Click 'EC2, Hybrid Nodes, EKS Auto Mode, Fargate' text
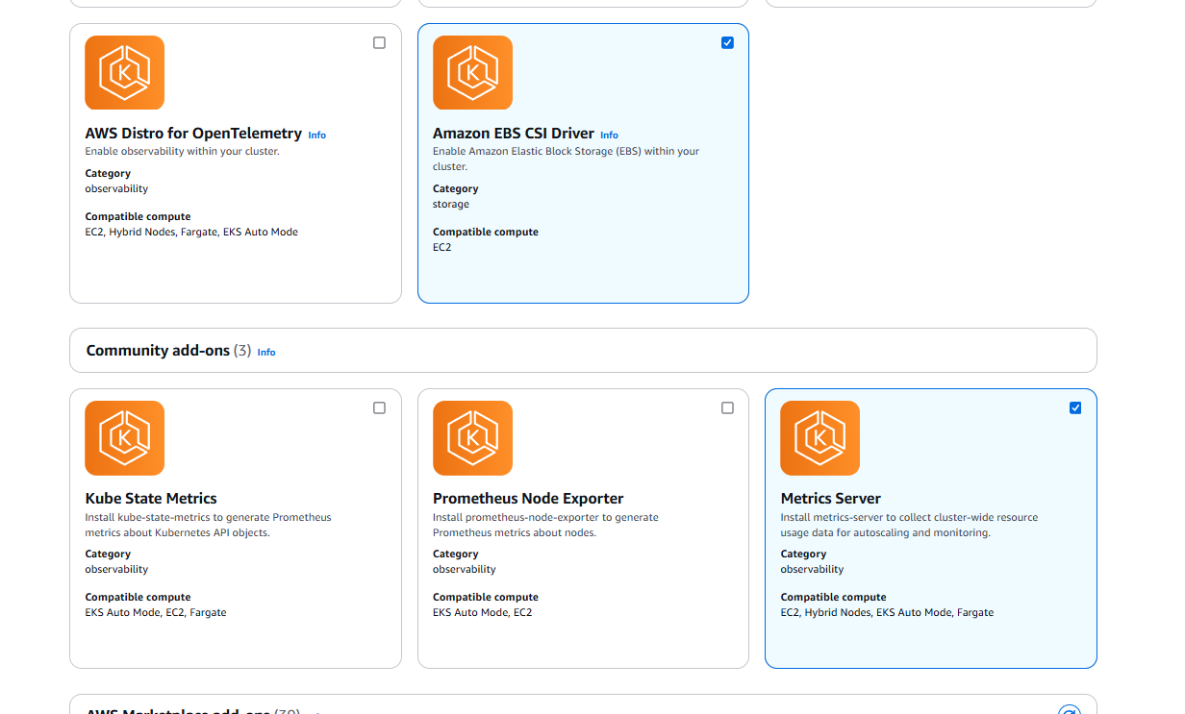Viewport: 1185px width, 714px height. (887, 613)
